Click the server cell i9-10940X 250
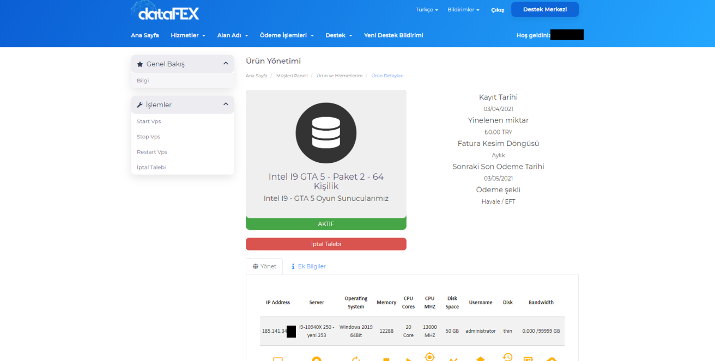715x361 pixels. click(317, 331)
